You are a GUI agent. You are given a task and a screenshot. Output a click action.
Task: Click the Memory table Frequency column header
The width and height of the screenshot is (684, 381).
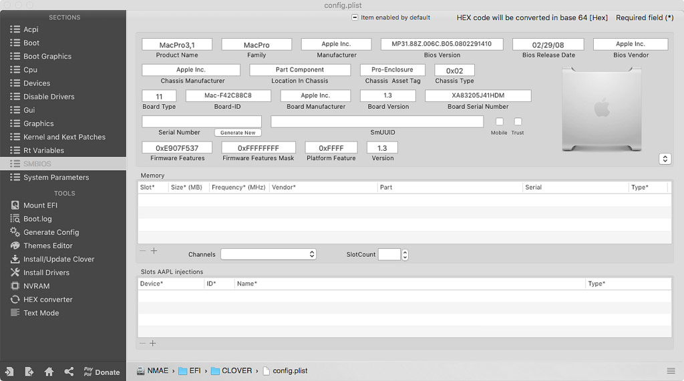tap(238, 187)
